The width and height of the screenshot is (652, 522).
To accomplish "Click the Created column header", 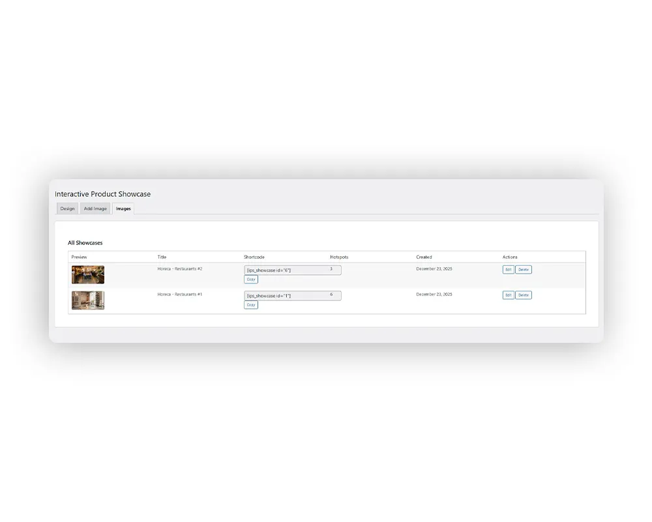I will point(424,257).
